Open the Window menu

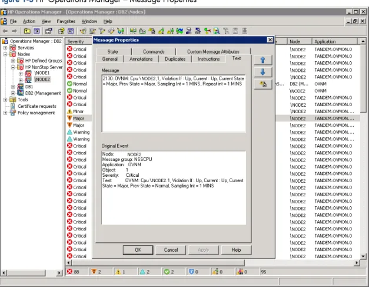(x=89, y=21)
